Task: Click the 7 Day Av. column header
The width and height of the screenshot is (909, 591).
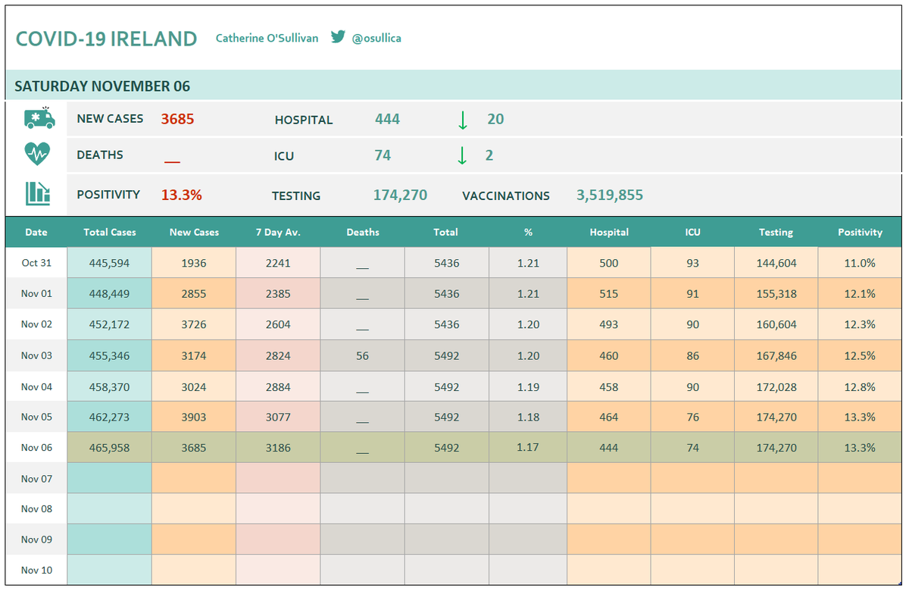Action: tap(278, 232)
